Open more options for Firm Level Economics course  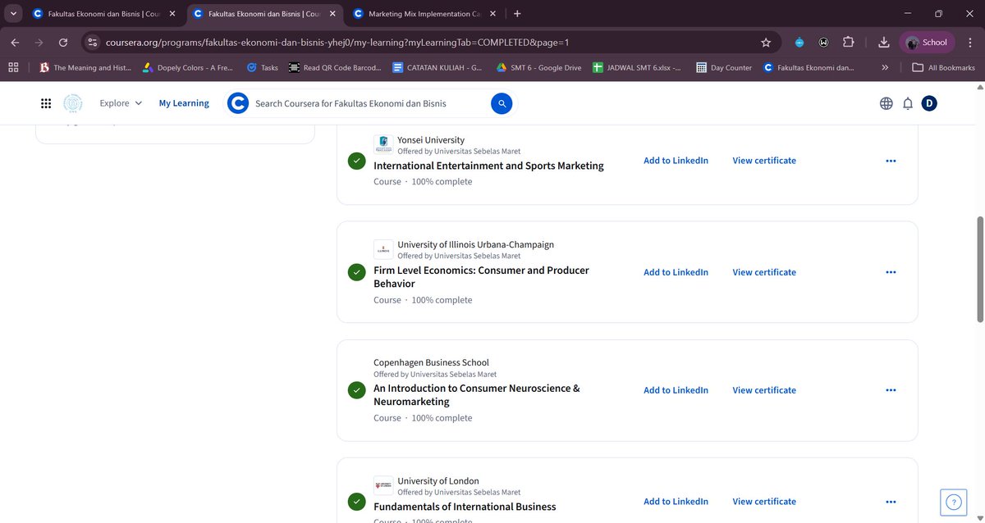[891, 272]
